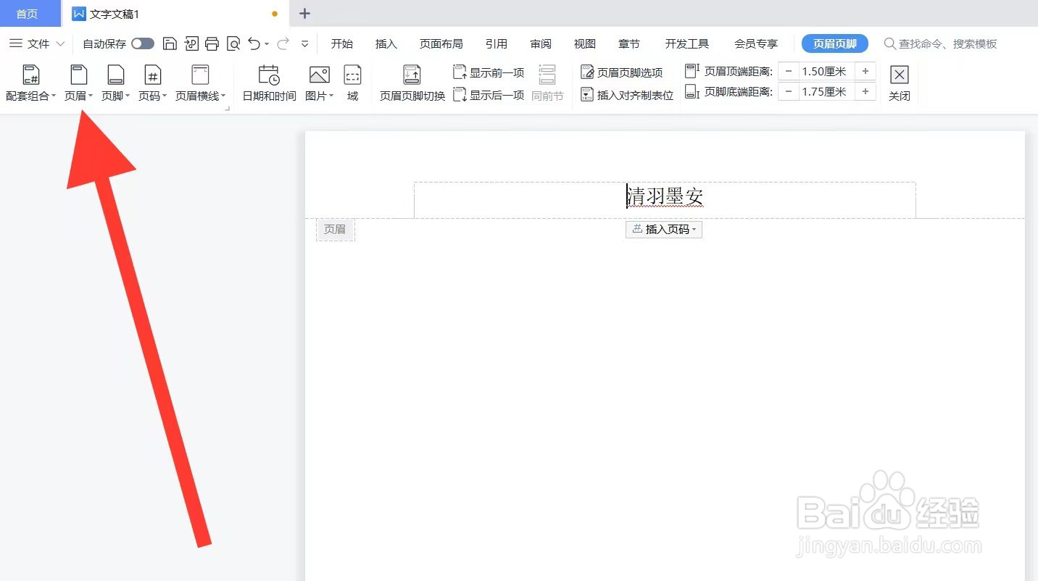Undo the last action
Viewport: 1038px width, 581px height.
[254, 43]
